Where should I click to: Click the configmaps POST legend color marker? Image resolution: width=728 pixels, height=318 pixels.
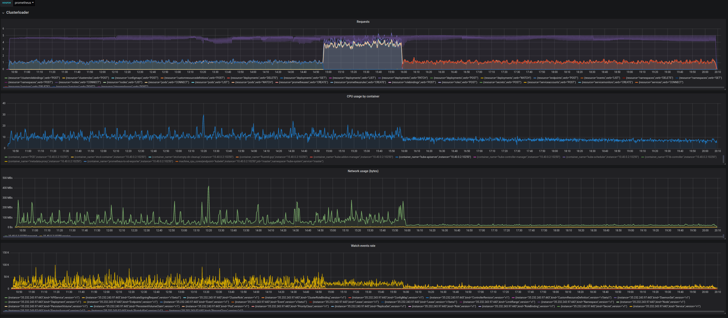[113, 78]
